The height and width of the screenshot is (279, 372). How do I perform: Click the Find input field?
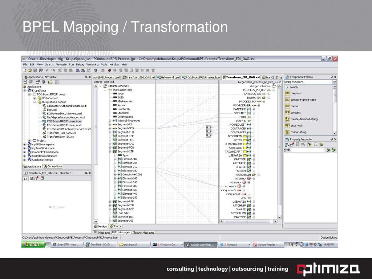click(x=308, y=150)
